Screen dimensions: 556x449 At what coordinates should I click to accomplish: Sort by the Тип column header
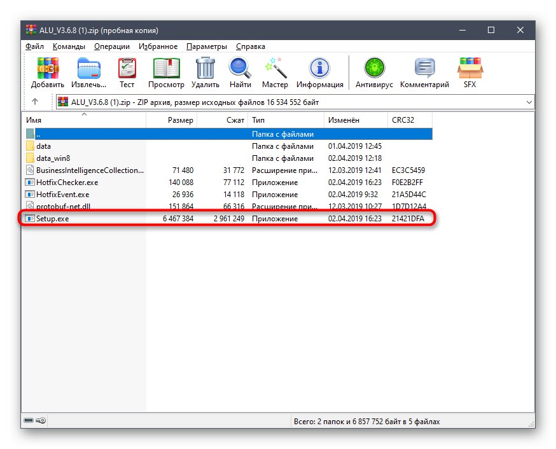[286, 120]
